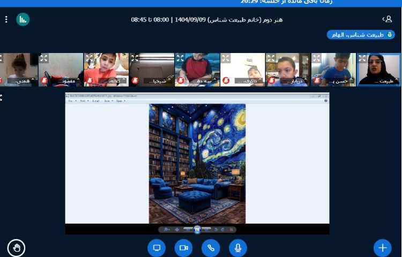Maximize the طبیعت teacher video tile
Screen dimensions: 402x257
pos(362,58)
